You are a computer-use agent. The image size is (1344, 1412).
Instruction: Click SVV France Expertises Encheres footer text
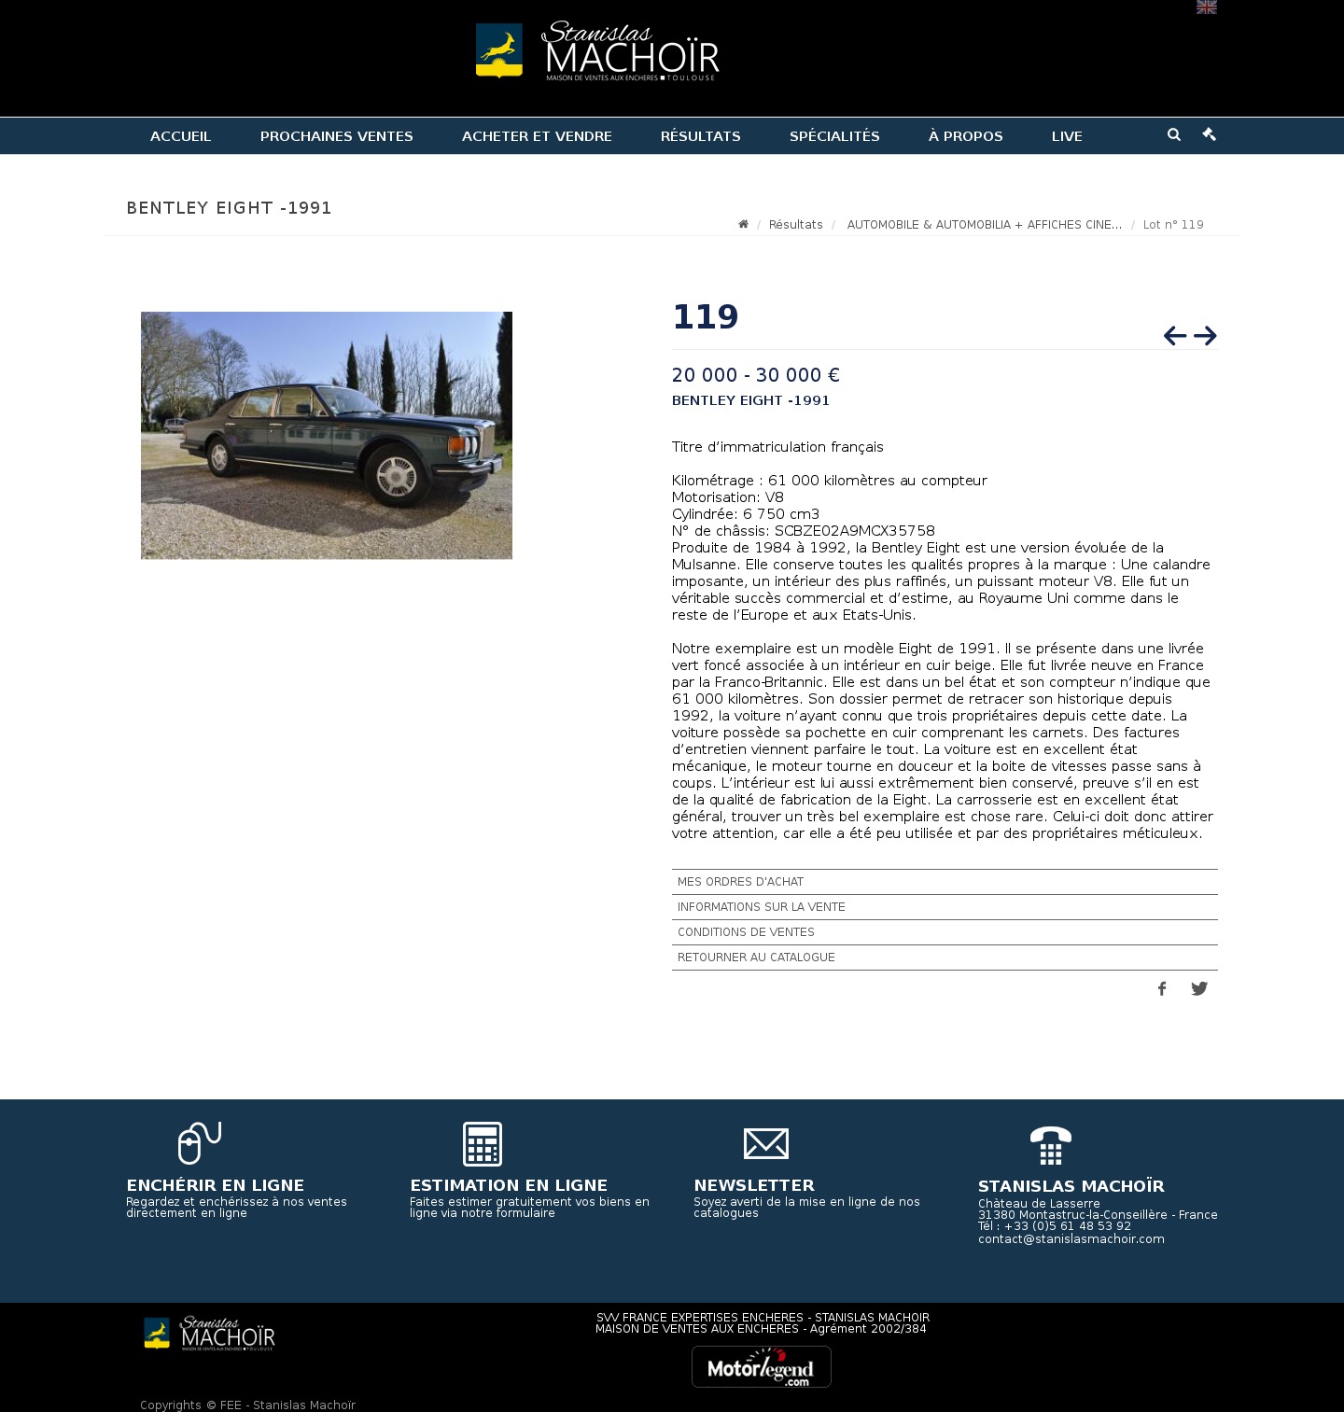click(x=763, y=1318)
